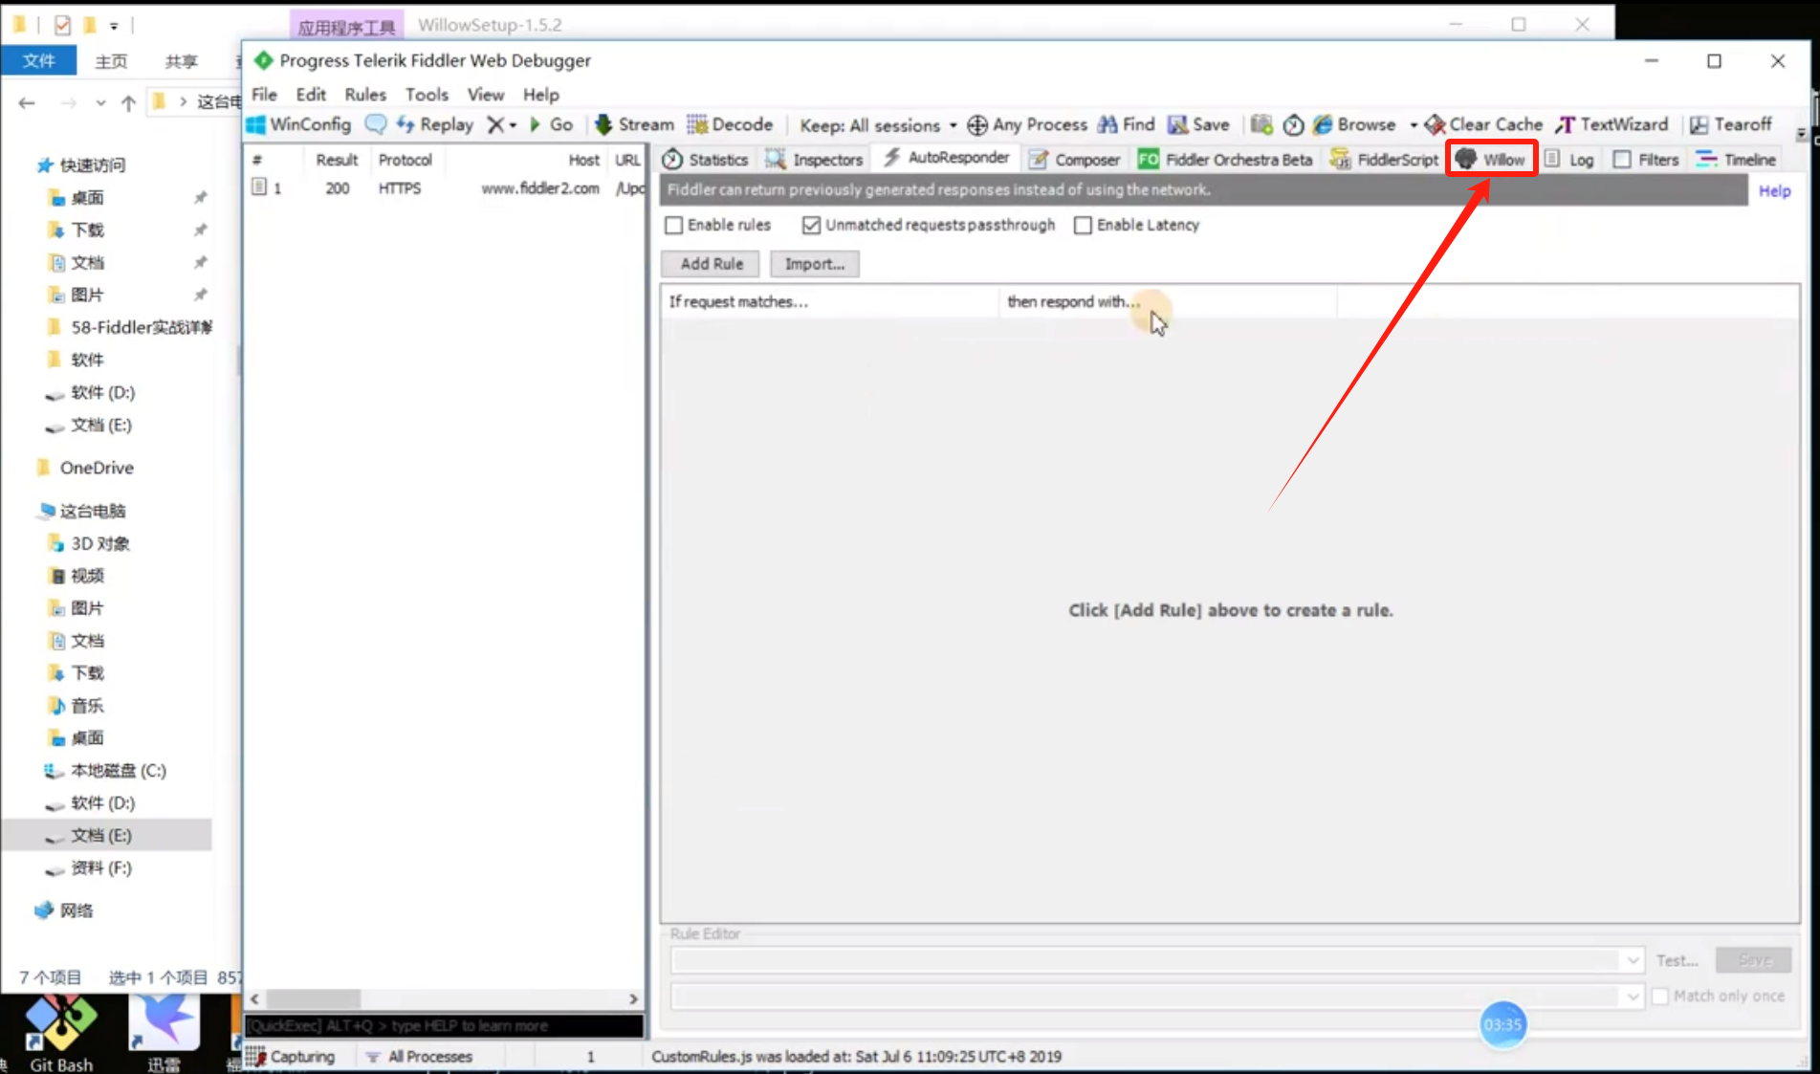Open WinConfig from the Fiddler toolbar

tap(299, 124)
